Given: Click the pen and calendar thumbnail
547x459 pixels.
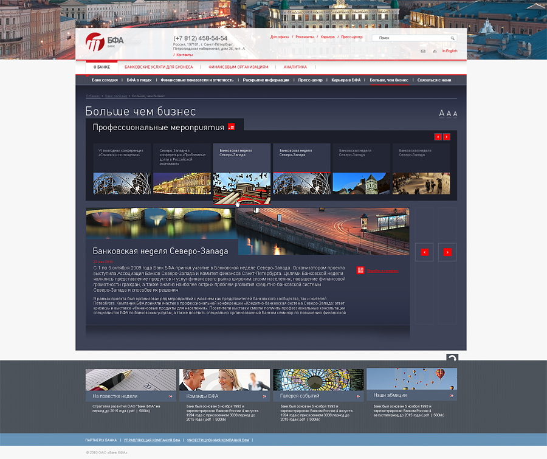Looking at the screenshot, I should pyautogui.click(x=131, y=380).
